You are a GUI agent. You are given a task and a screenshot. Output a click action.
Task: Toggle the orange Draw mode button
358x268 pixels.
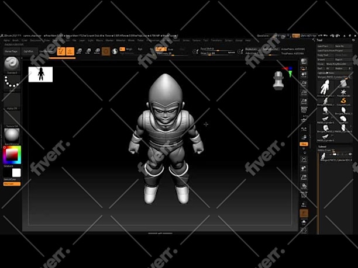70,51
